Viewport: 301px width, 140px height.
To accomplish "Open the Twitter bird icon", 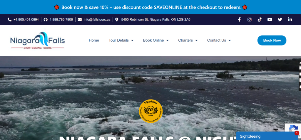I will point(280,20).
